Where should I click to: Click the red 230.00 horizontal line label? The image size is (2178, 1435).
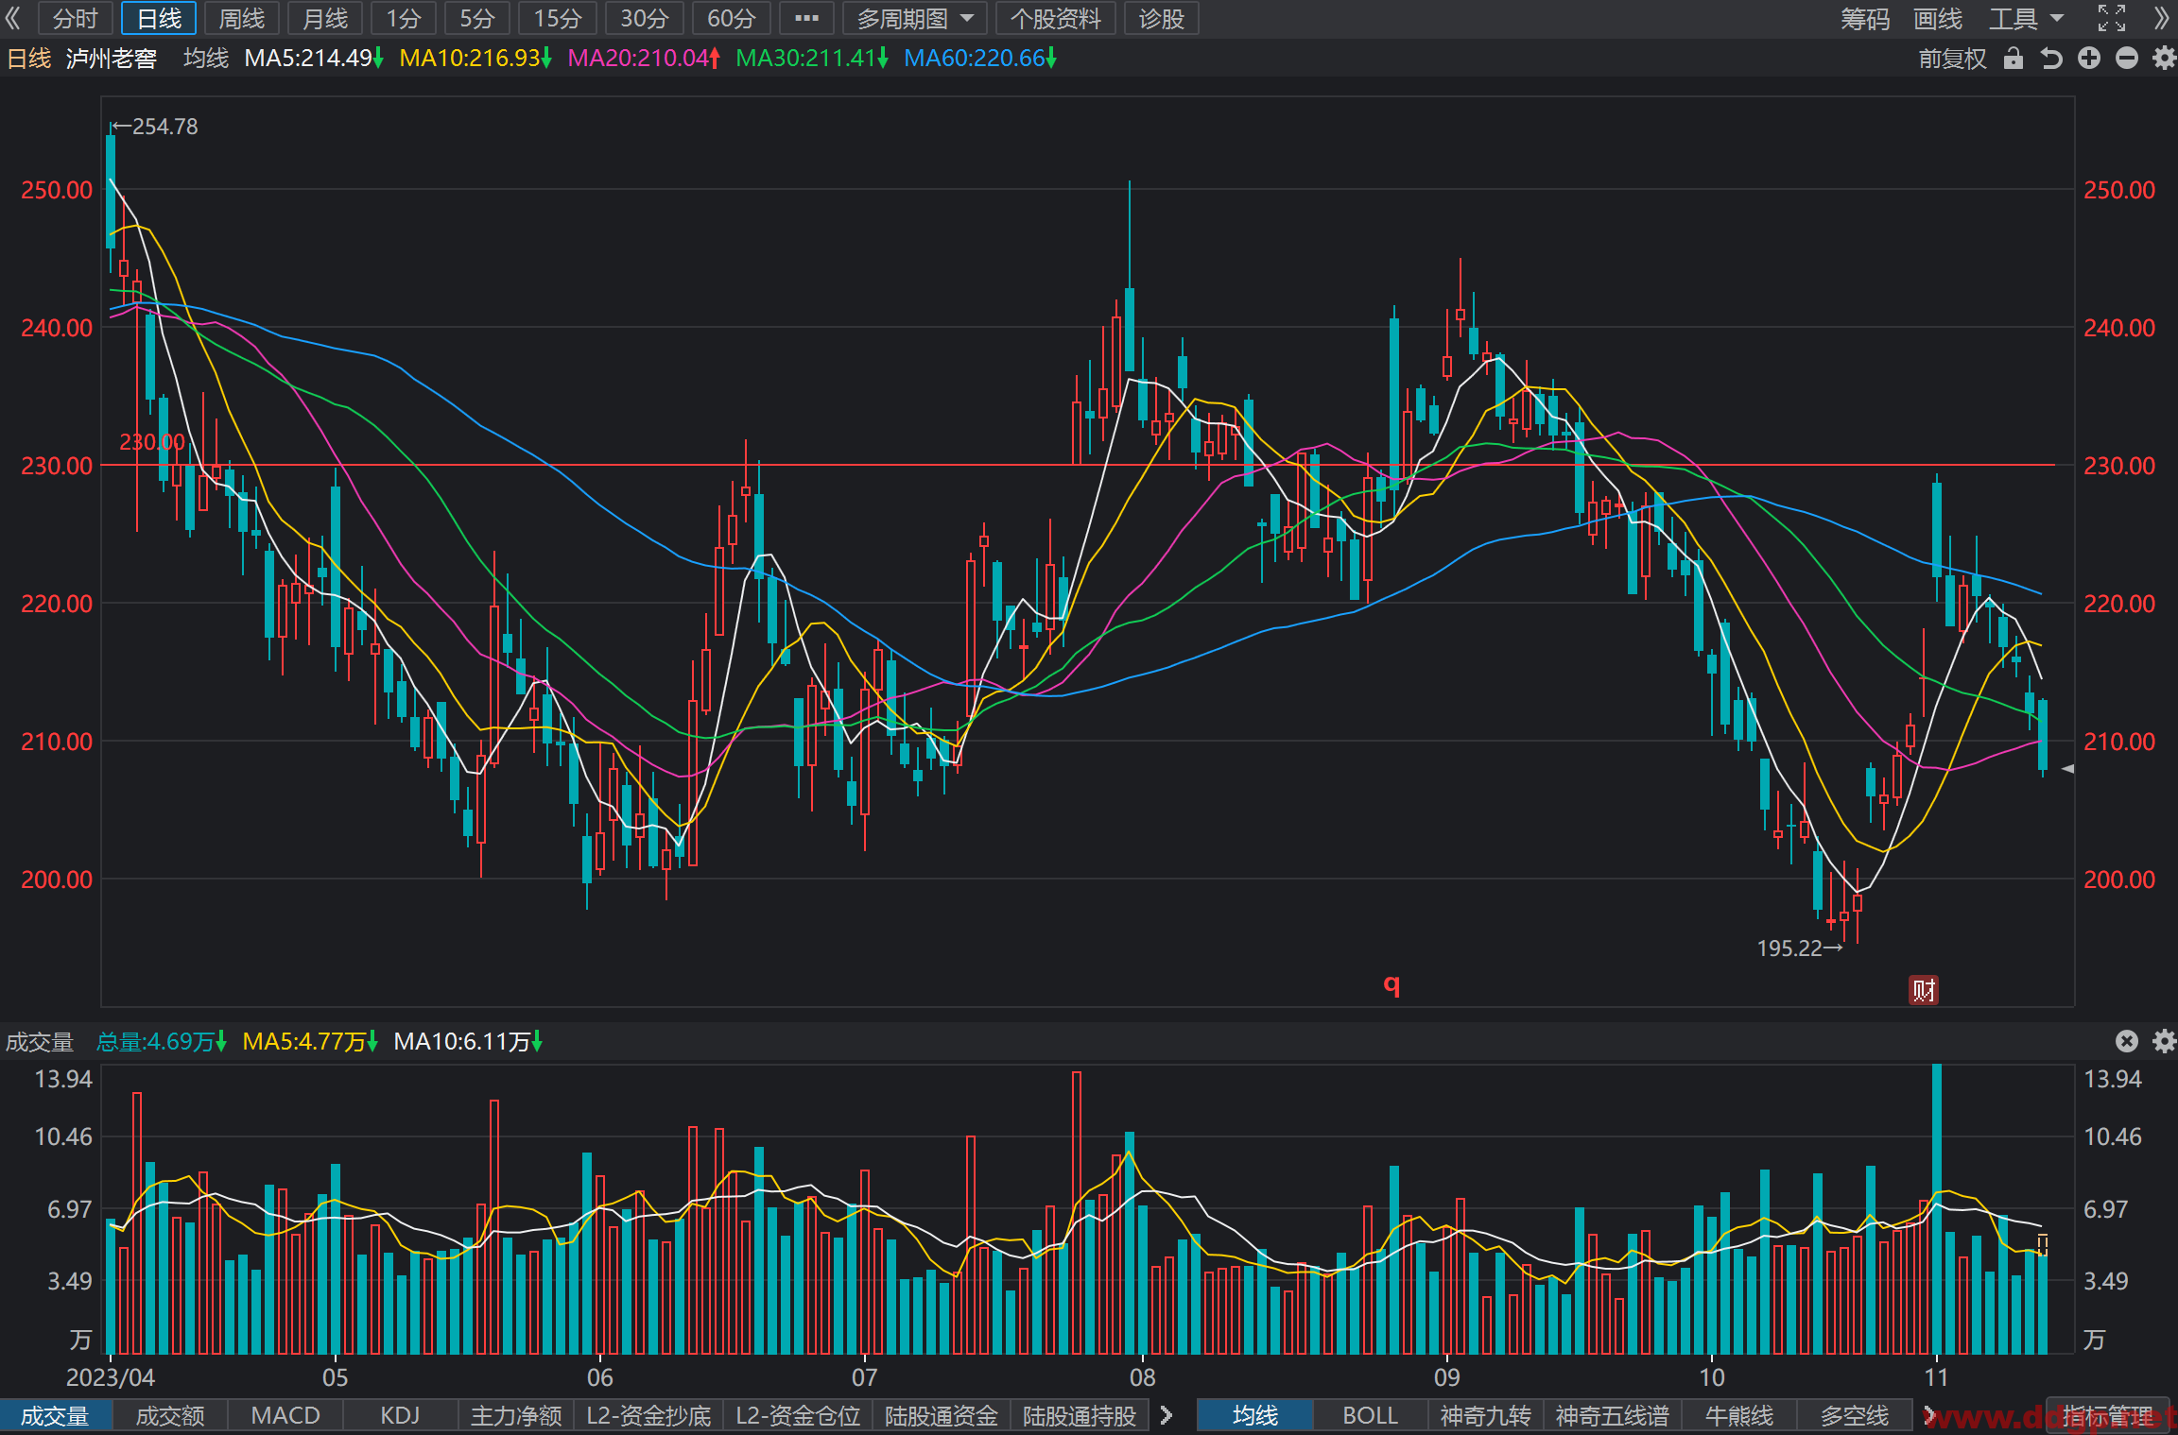(152, 442)
